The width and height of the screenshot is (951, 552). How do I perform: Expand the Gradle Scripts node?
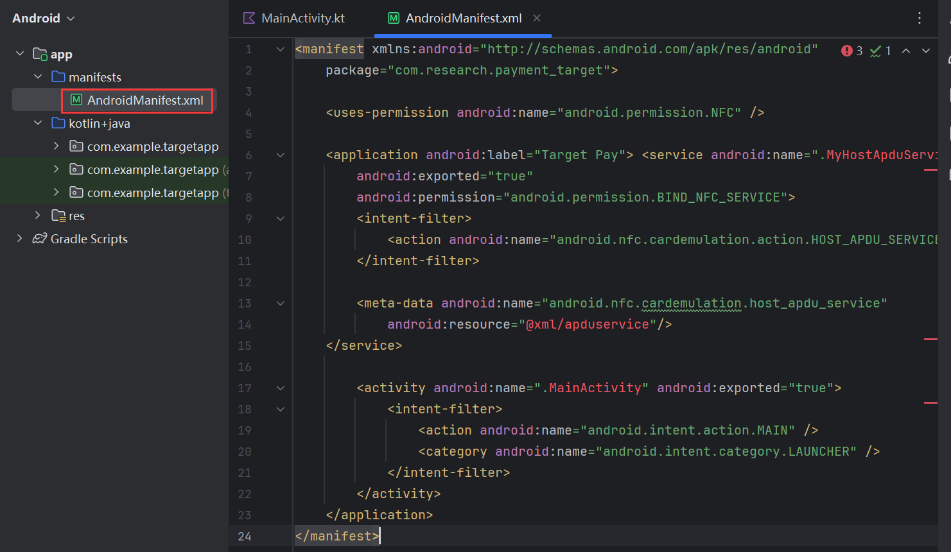coord(19,239)
